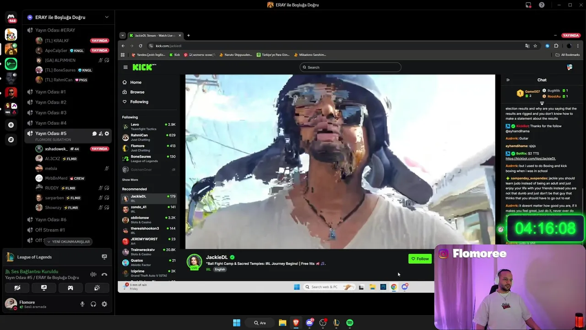The width and height of the screenshot is (586, 330).
Task: Click user xshadowek_ in voice channel
Action: point(56,149)
